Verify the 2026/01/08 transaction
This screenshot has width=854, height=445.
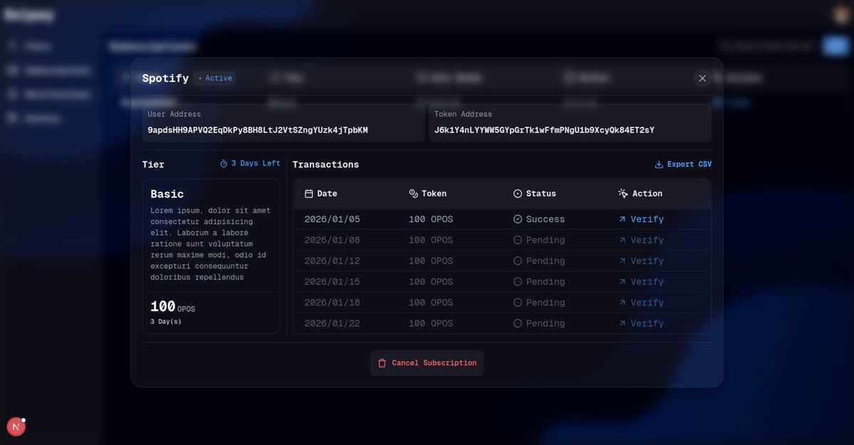pos(641,240)
